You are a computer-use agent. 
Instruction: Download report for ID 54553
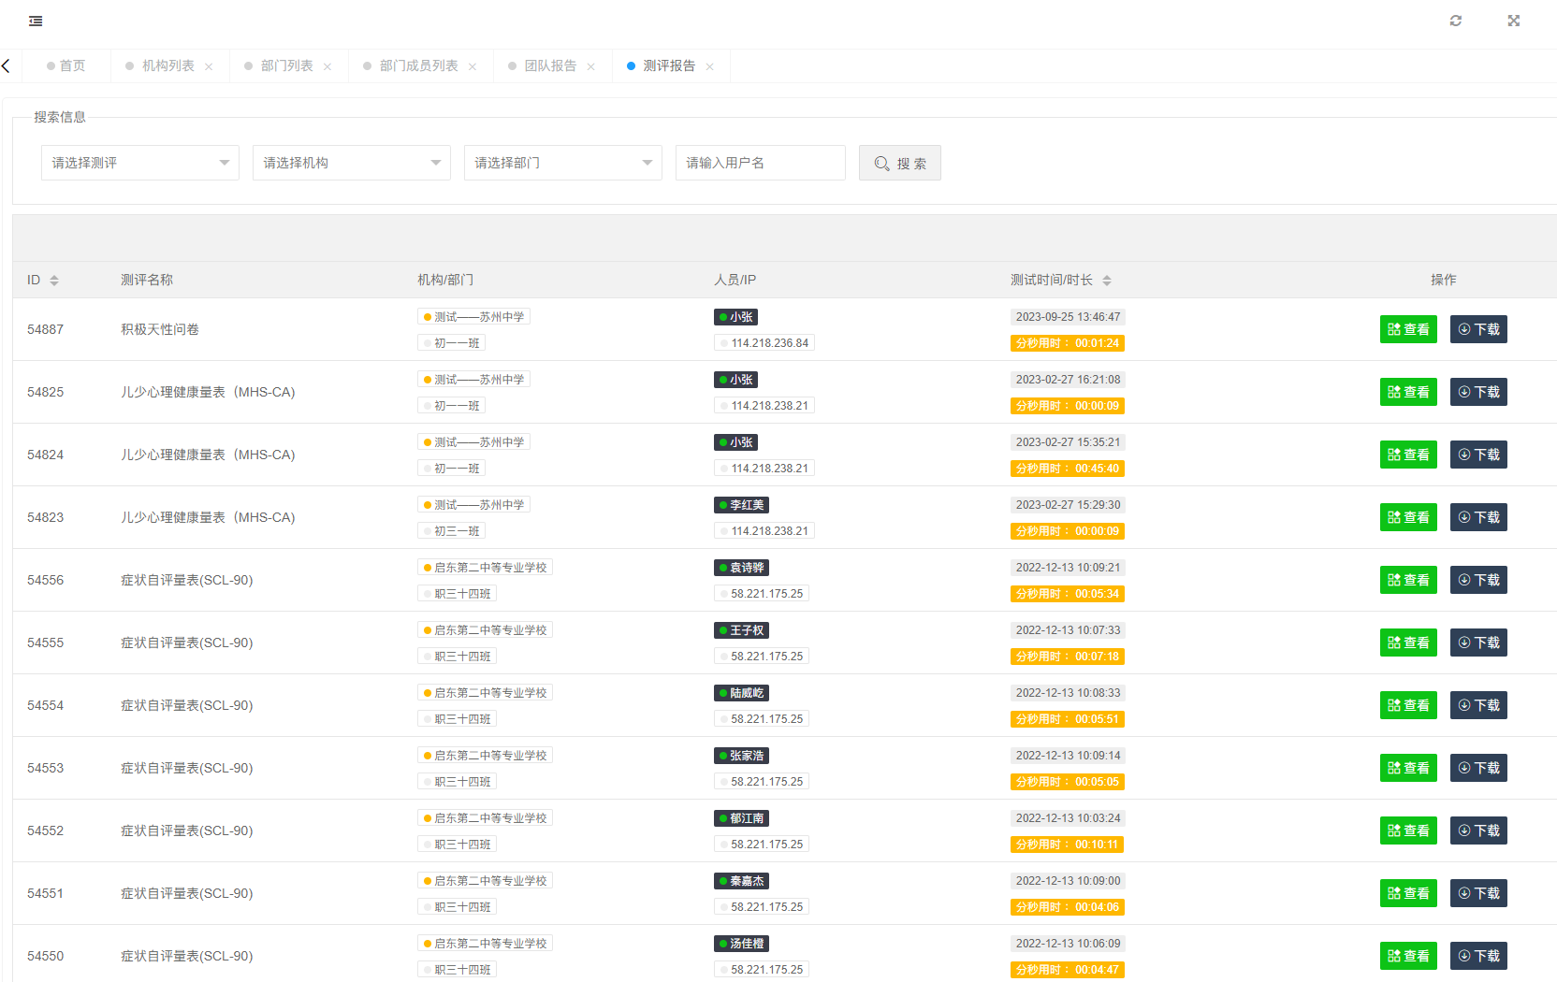[1478, 768]
